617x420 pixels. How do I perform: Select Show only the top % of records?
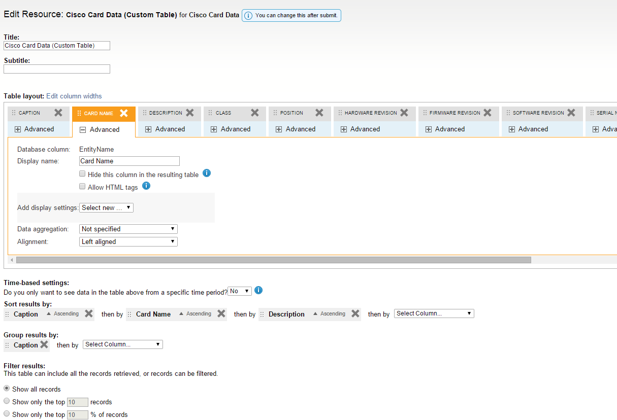tap(7, 414)
